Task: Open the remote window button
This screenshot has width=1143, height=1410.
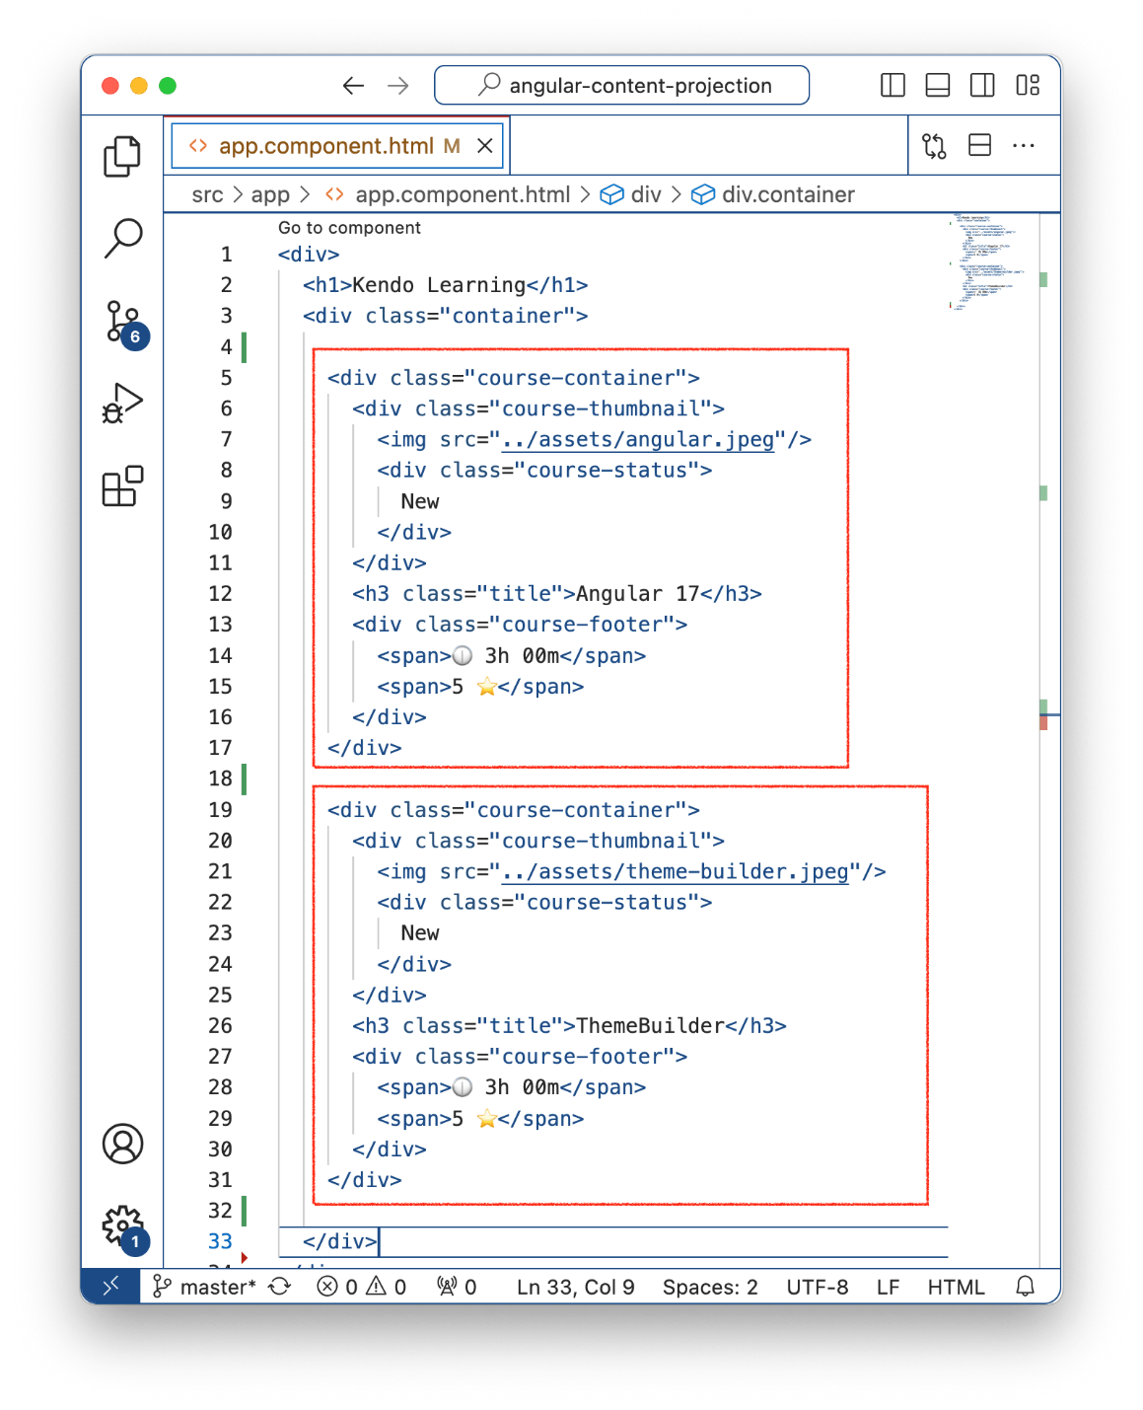Action: 110,1286
